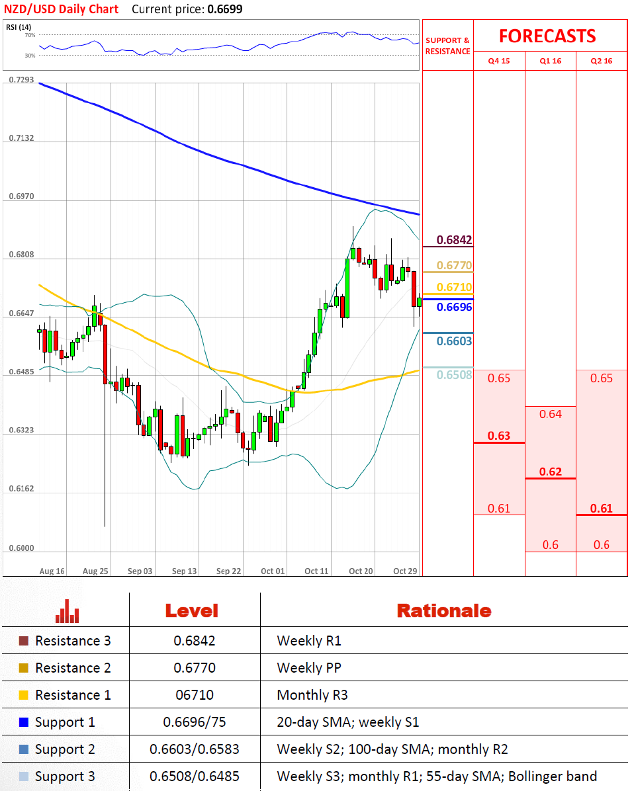Click the red bar chart icon in table header
The image size is (634, 791).
pyautogui.click(x=67, y=611)
